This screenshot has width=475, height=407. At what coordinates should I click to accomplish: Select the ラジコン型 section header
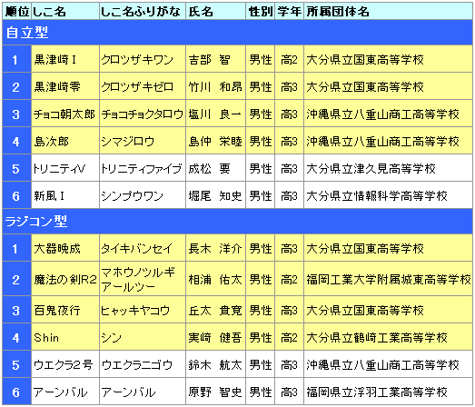[x=238, y=222]
